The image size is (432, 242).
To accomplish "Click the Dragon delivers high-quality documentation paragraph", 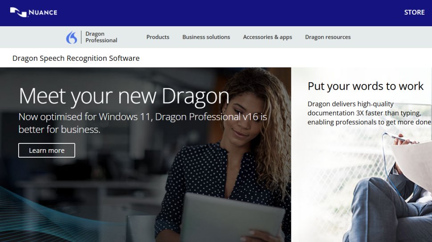I will (x=369, y=113).
